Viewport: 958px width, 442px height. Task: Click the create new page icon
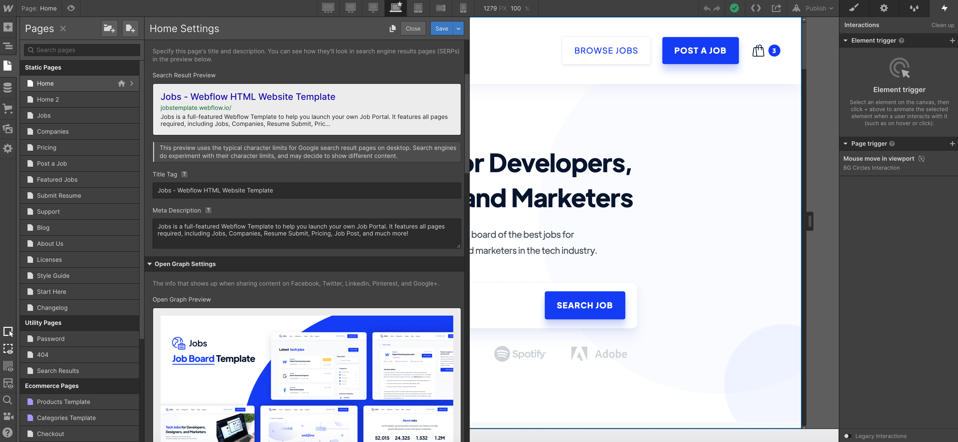130,28
